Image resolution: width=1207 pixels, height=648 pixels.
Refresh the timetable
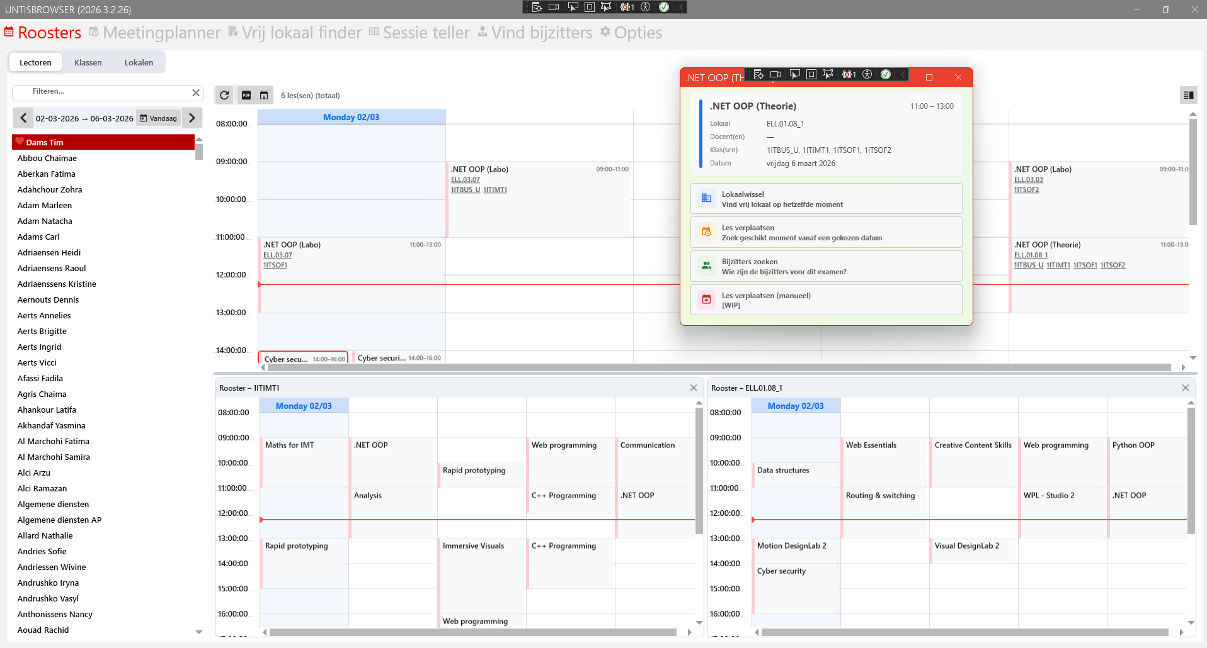224,95
